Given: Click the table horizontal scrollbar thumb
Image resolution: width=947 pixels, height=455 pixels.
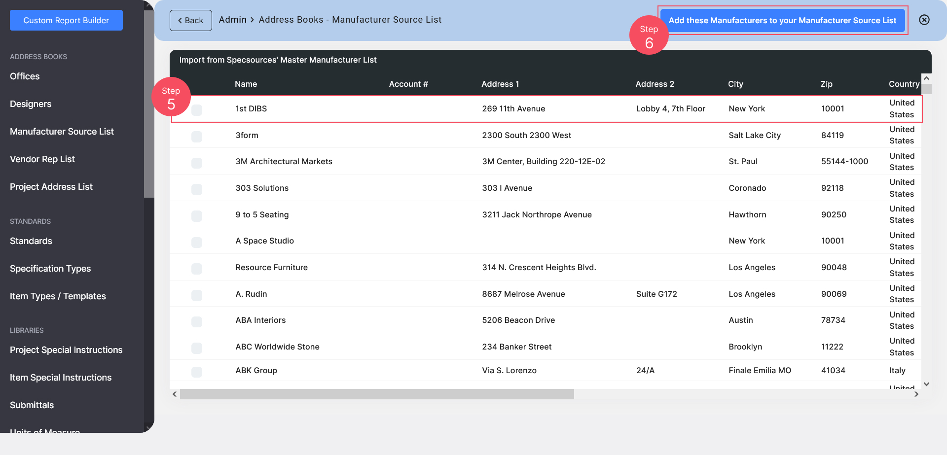Looking at the screenshot, I should 377,394.
